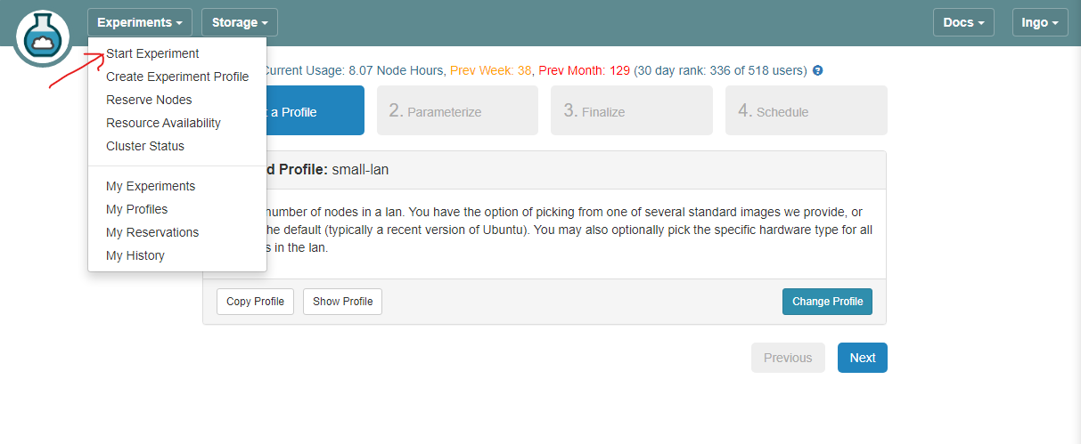The image size is (1081, 444).
Task: Select Start Experiment from the menu
Action: [152, 53]
